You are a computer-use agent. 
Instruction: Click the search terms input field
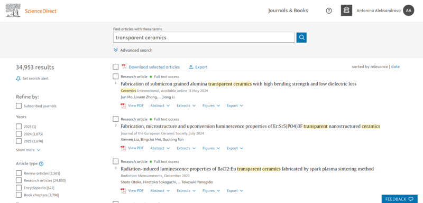(204, 37)
